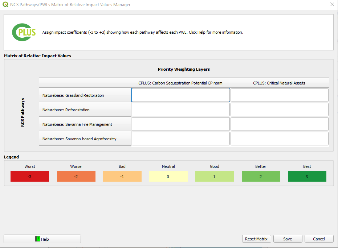The image size is (338, 248).
Task: Close the Impact Values Manager window
Action: (x=332, y=5)
